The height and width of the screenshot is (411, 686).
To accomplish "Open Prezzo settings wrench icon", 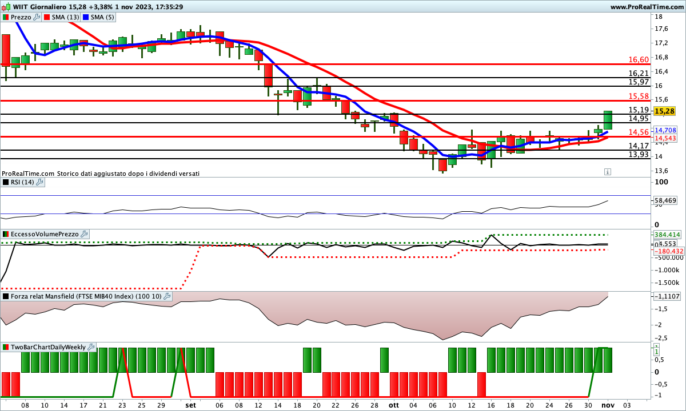I will tap(37, 17).
